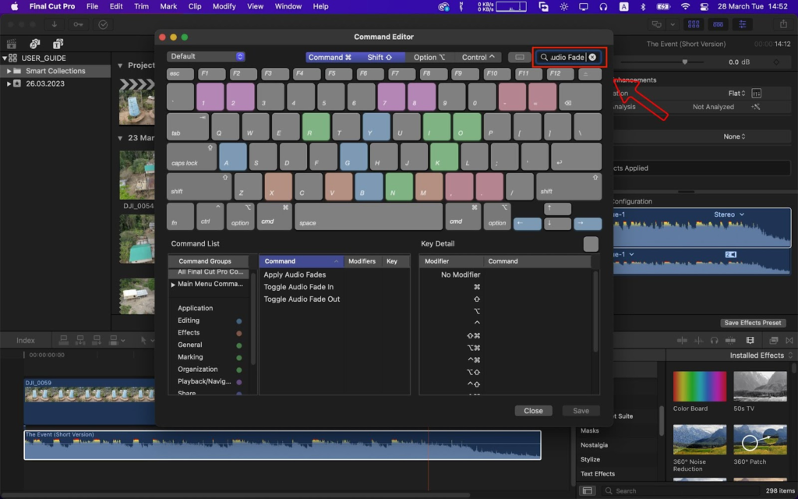The width and height of the screenshot is (798, 499).
Task: Open the File menu
Action: click(x=92, y=6)
